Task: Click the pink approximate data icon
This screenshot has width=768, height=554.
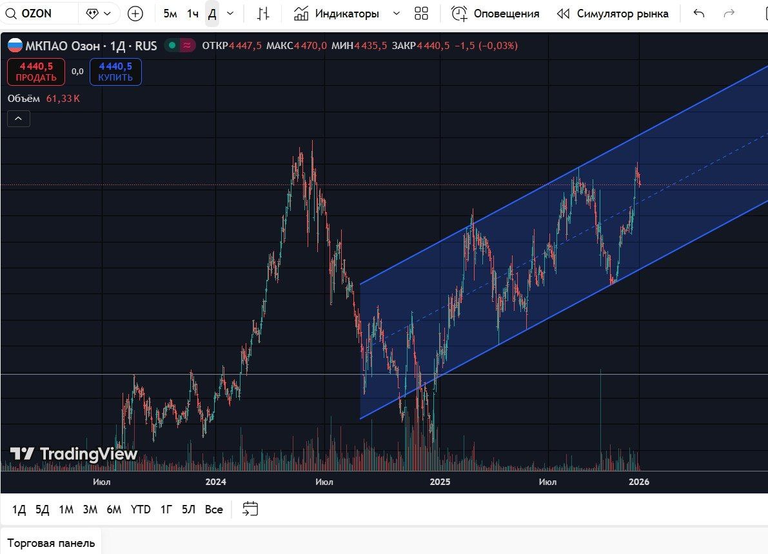Action: tap(186, 46)
